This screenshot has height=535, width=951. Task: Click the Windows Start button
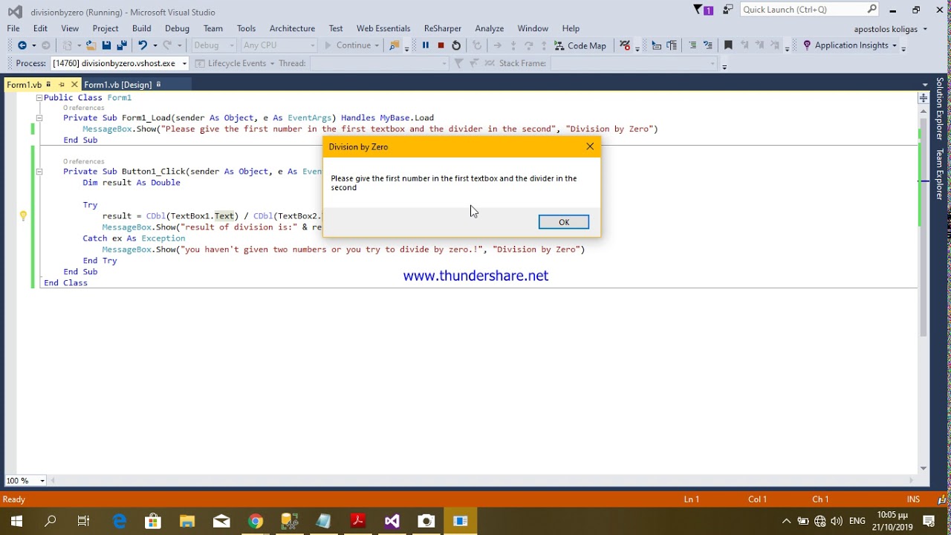coord(16,521)
